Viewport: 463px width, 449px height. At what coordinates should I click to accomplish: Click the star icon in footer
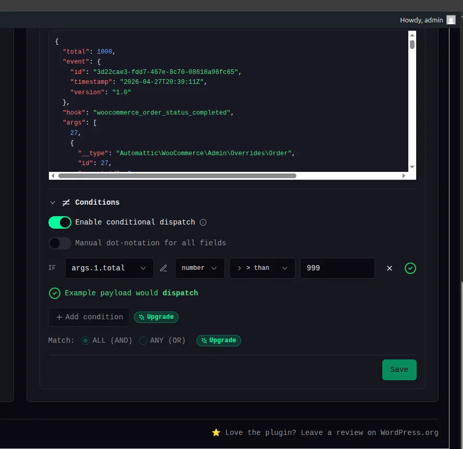click(216, 432)
